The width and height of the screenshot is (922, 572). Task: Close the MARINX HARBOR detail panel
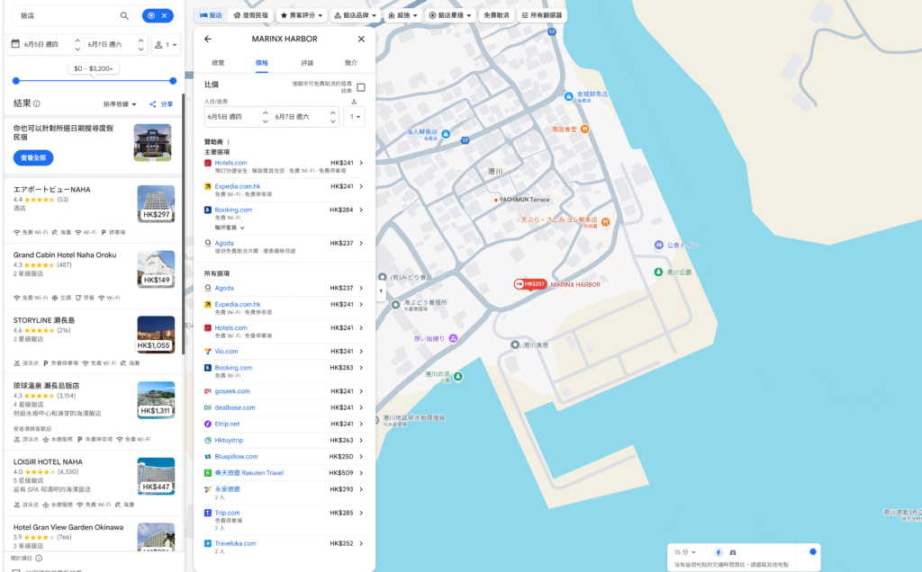[x=361, y=39]
